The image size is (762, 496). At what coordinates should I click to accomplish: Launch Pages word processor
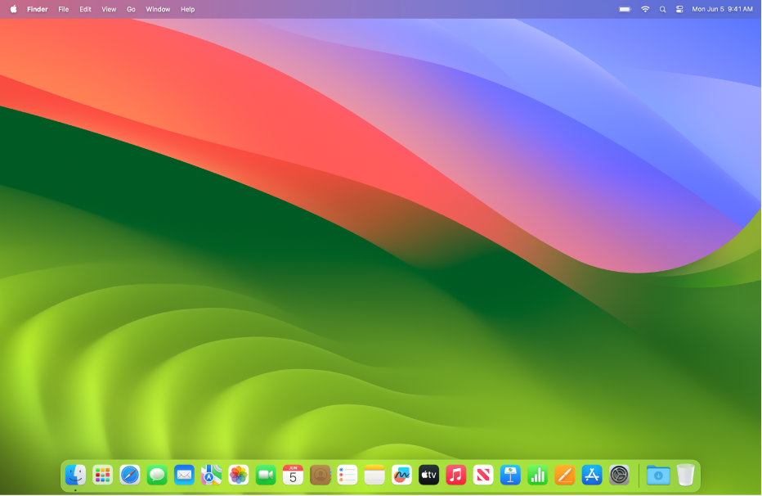pos(564,475)
